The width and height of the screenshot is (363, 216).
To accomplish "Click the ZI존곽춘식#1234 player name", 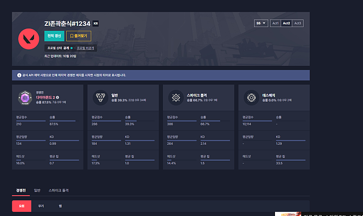I will point(67,24).
